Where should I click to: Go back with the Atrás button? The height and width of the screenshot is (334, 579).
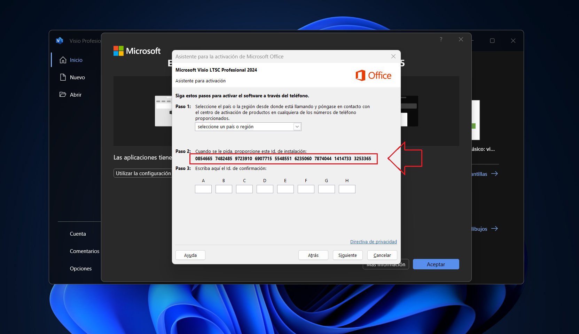313,255
